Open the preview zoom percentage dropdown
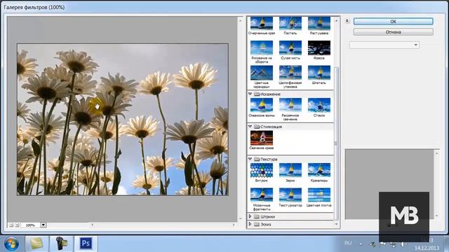Image resolution: width=449 pixels, height=252 pixels. coord(43,225)
